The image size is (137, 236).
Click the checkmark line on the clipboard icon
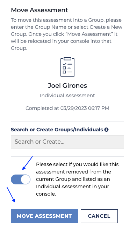[67, 64]
